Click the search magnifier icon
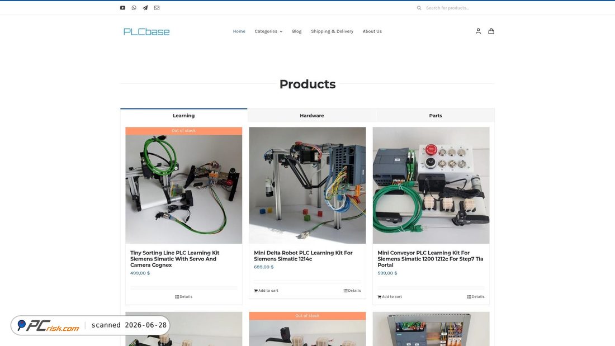615x346 pixels. 419,8
